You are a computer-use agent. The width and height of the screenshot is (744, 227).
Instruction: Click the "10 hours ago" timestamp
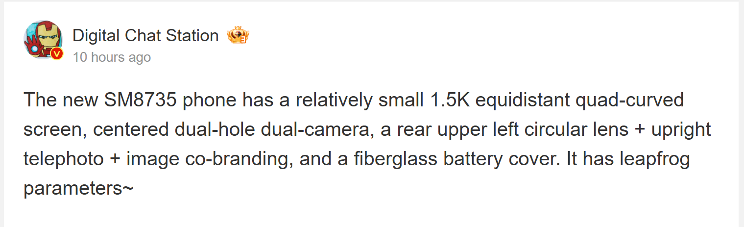tap(112, 57)
